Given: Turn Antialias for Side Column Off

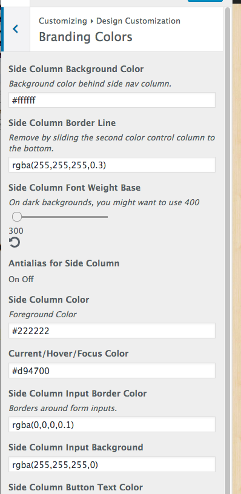Looking at the screenshot, I should click(x=27, y=279).
